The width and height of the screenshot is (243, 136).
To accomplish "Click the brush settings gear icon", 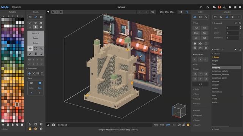I will (x=41, y=17).
